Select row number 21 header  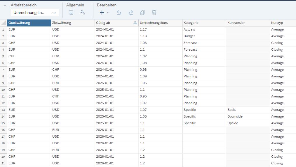pyautogui.click(x=4, y=164)
